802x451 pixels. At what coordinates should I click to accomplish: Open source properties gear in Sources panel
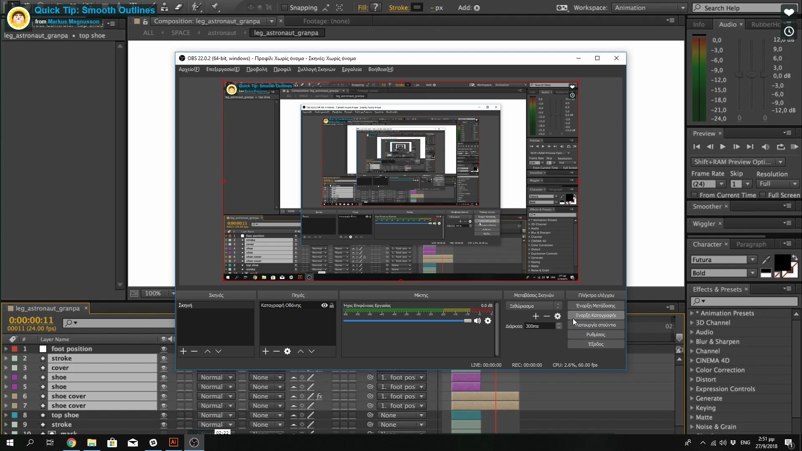tap(287, 351)
